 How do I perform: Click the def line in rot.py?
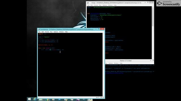[x=99, y=13]
